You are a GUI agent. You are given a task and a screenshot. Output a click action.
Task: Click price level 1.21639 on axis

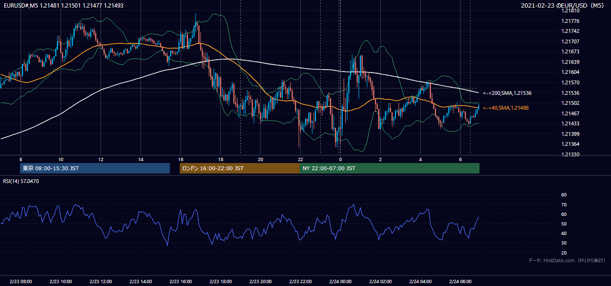570,62
